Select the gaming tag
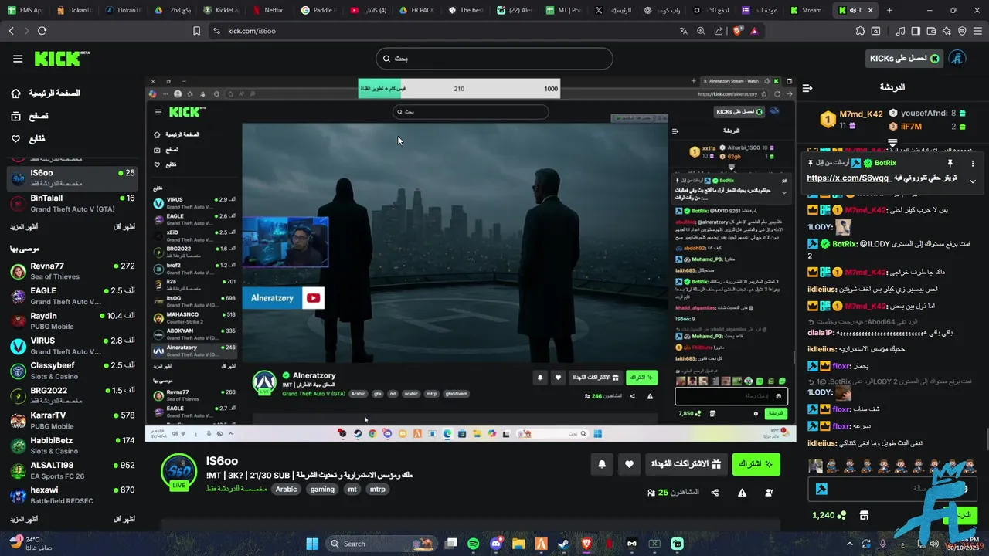Screen dimensions: 989x556 point(322,490)
